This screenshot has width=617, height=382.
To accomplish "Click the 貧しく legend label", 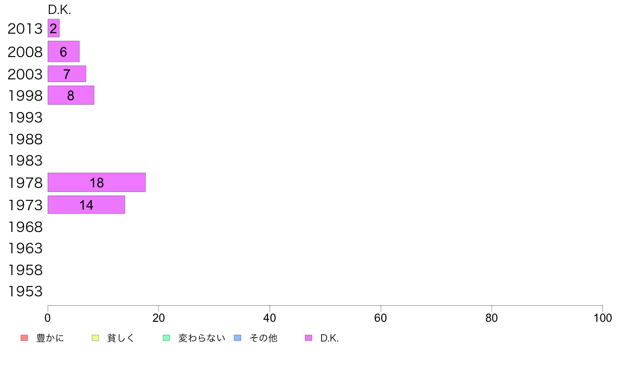I will tap(121, 338).
